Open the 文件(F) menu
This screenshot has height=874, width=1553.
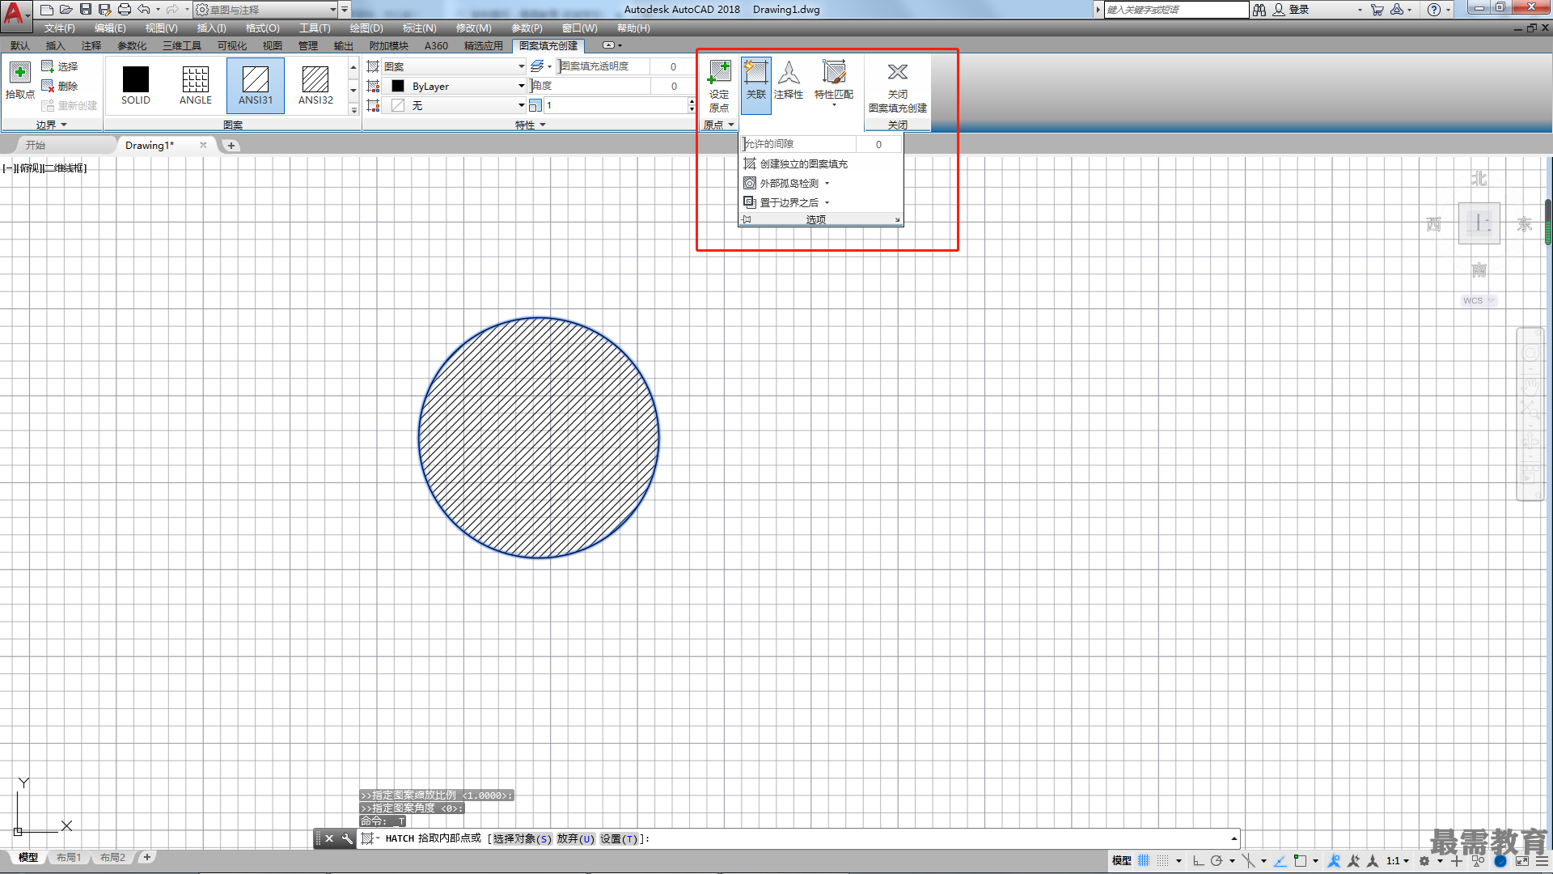click(x=60, y=28)
